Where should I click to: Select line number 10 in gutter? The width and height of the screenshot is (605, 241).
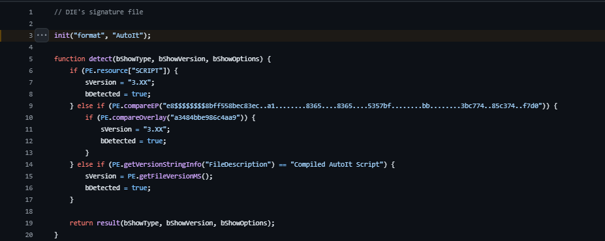click(x=29, y=117)
